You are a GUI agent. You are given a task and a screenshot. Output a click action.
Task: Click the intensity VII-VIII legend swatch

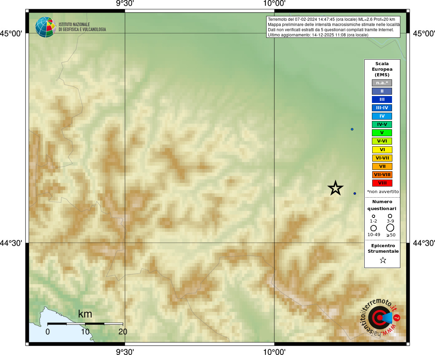(x=382, y=175)
